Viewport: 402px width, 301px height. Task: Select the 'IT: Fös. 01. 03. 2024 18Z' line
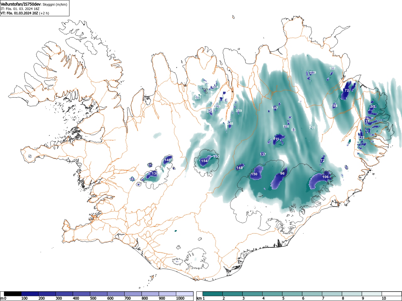[20, 9]
